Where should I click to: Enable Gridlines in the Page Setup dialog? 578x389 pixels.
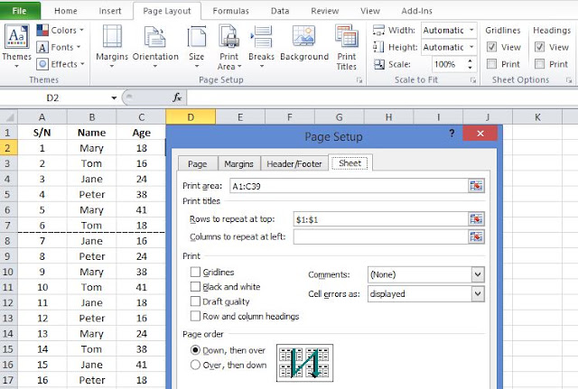coord(195,272)
